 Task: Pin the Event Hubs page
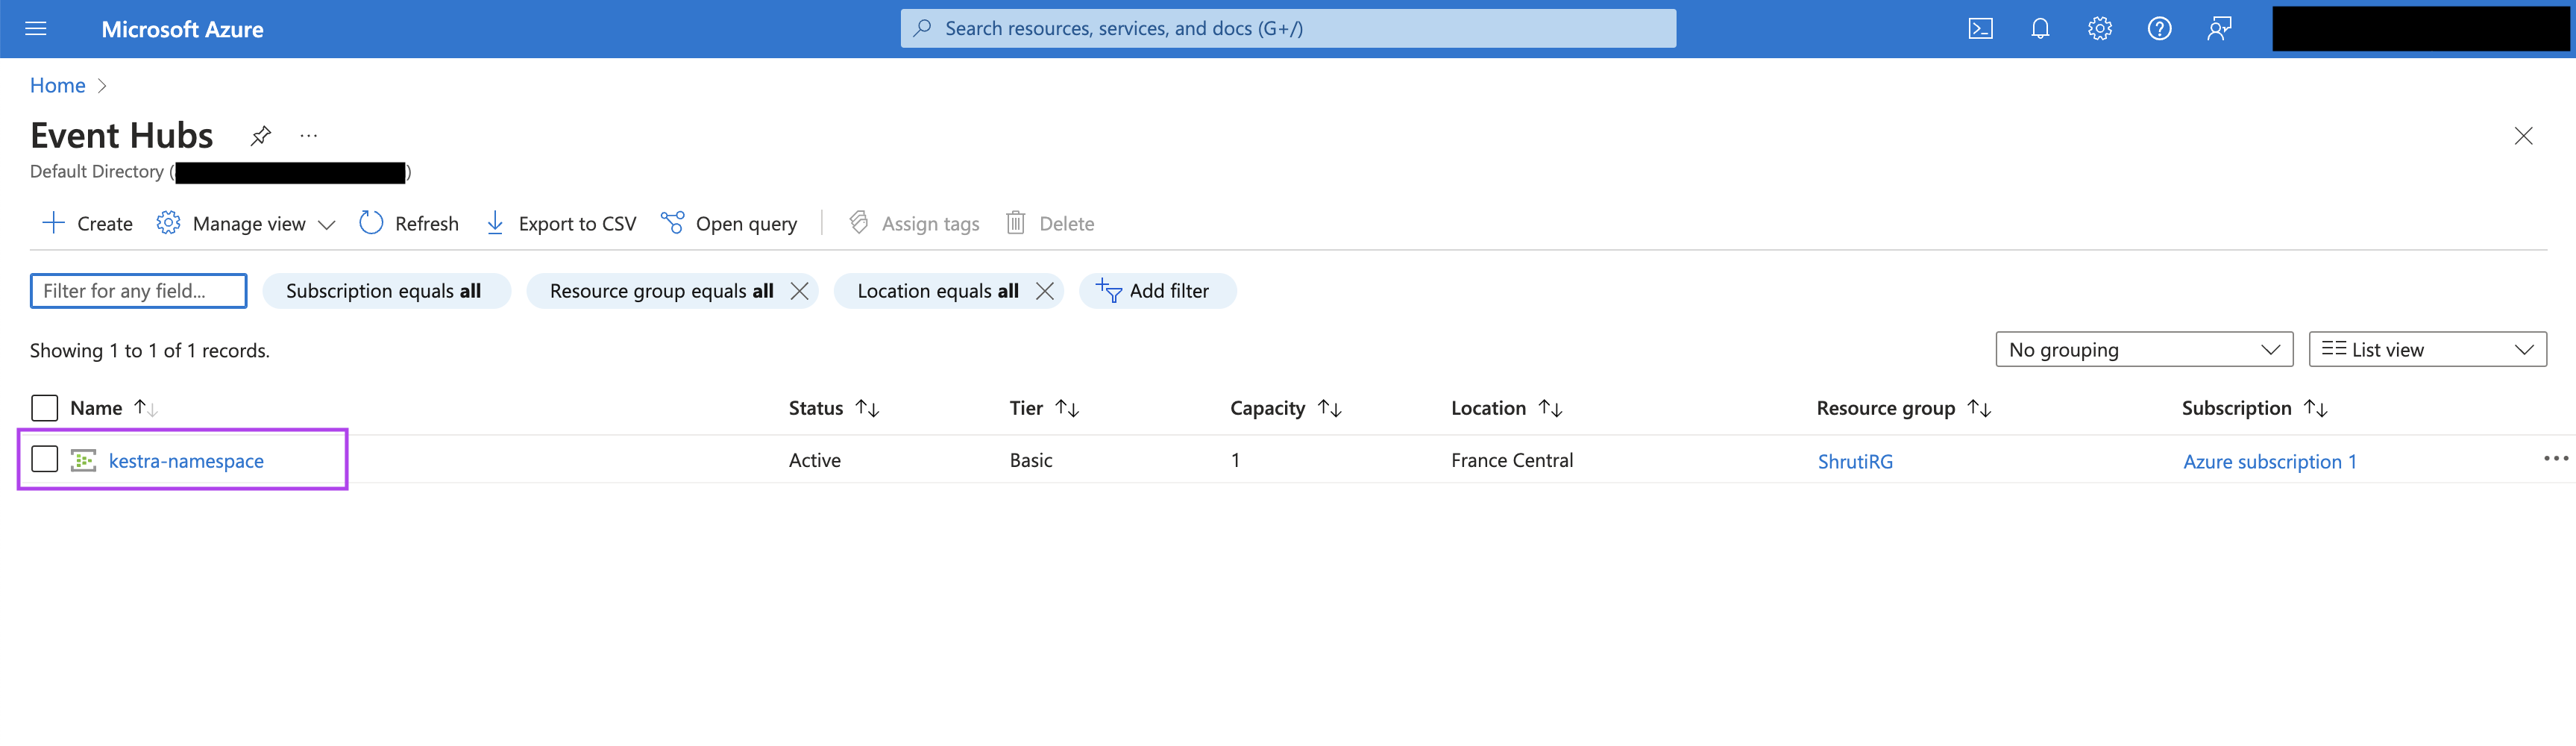pyautogui.click(x=260, y=135)
